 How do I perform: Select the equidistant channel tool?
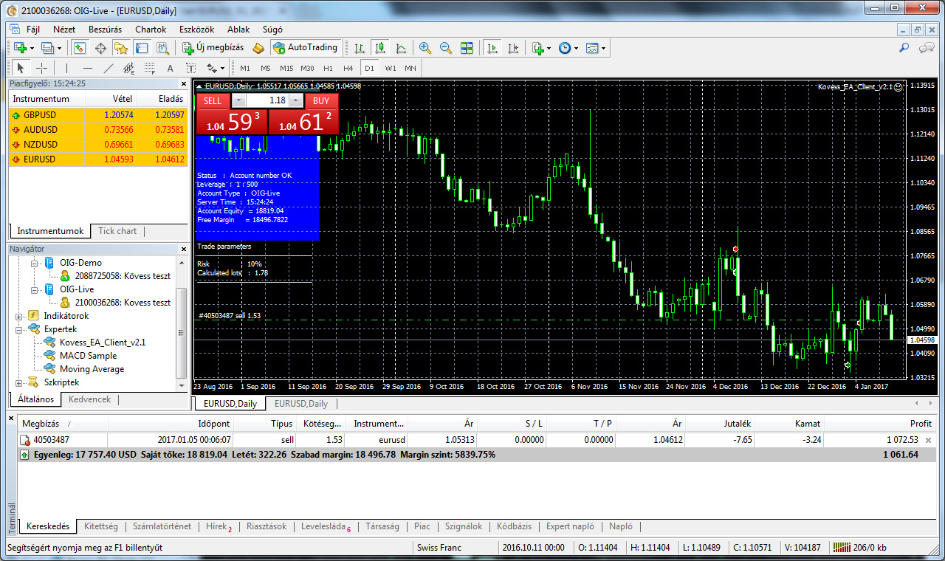click(128, 68)
